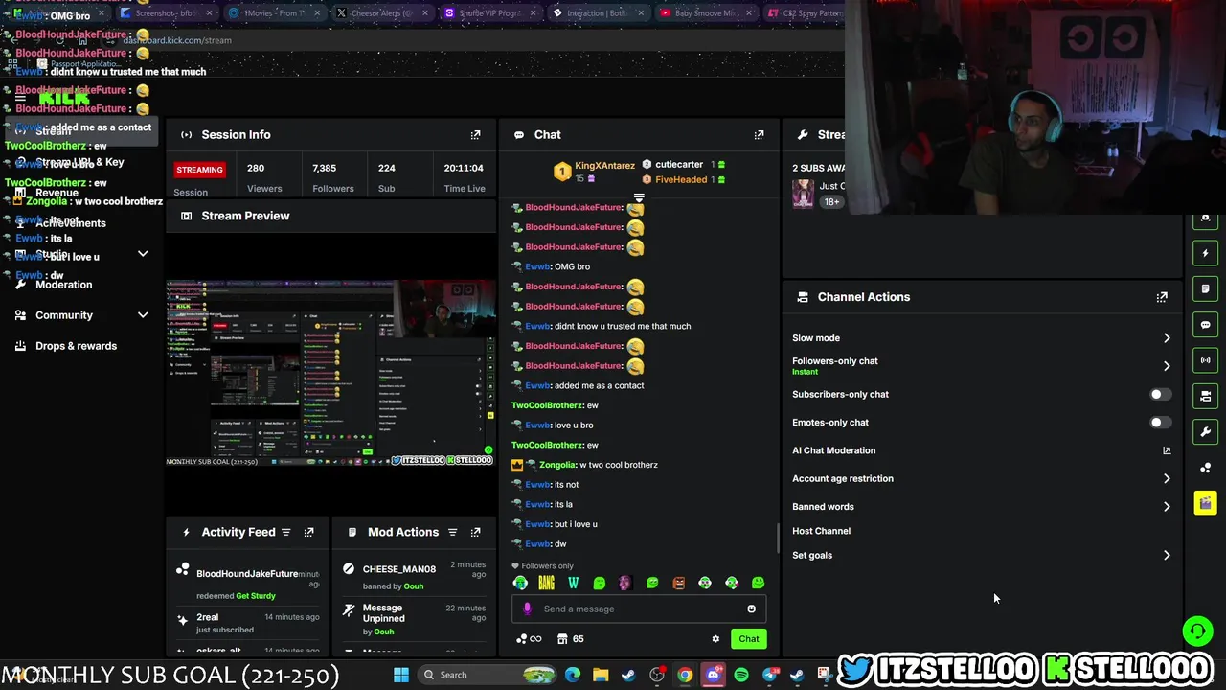Screen dimensions: 1226x690
Task: Switch to the CS2 Spray Pattern browser tab
Action: 806,13
